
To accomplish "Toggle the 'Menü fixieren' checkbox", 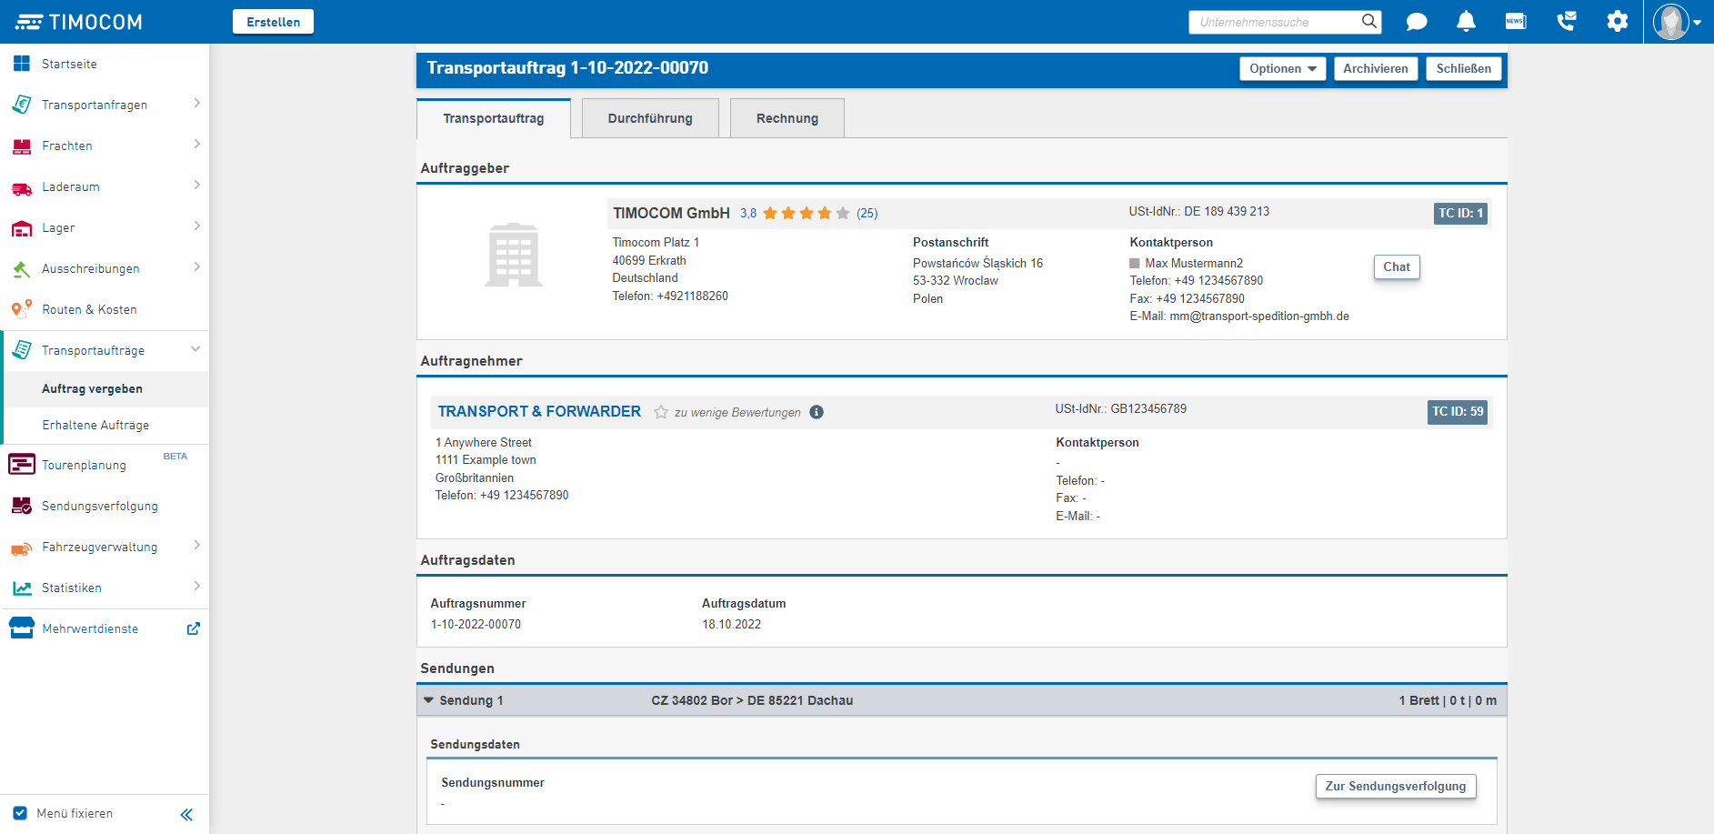I will pos(20,813).
